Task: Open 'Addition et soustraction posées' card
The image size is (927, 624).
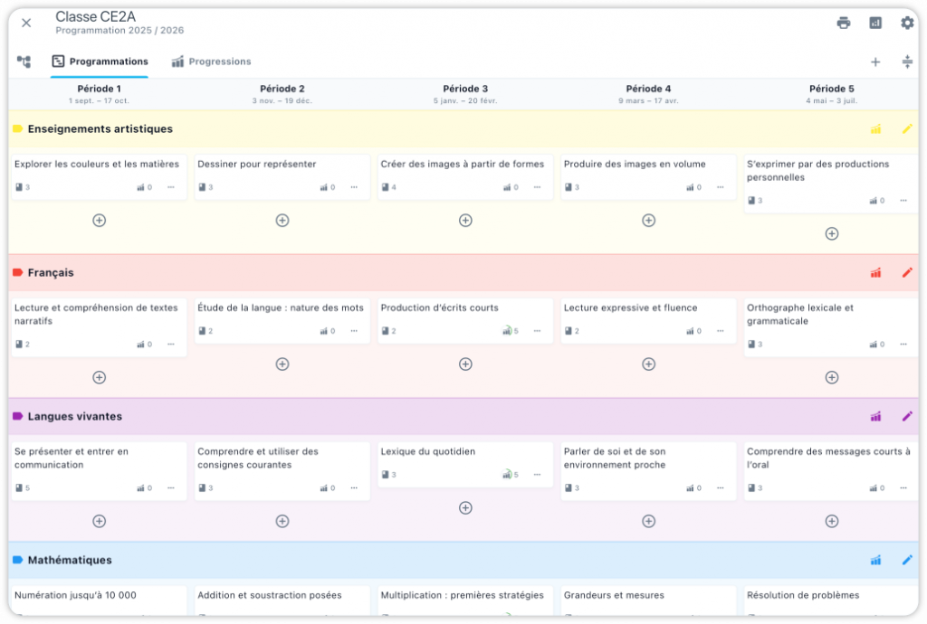Action: click(282, 600)
